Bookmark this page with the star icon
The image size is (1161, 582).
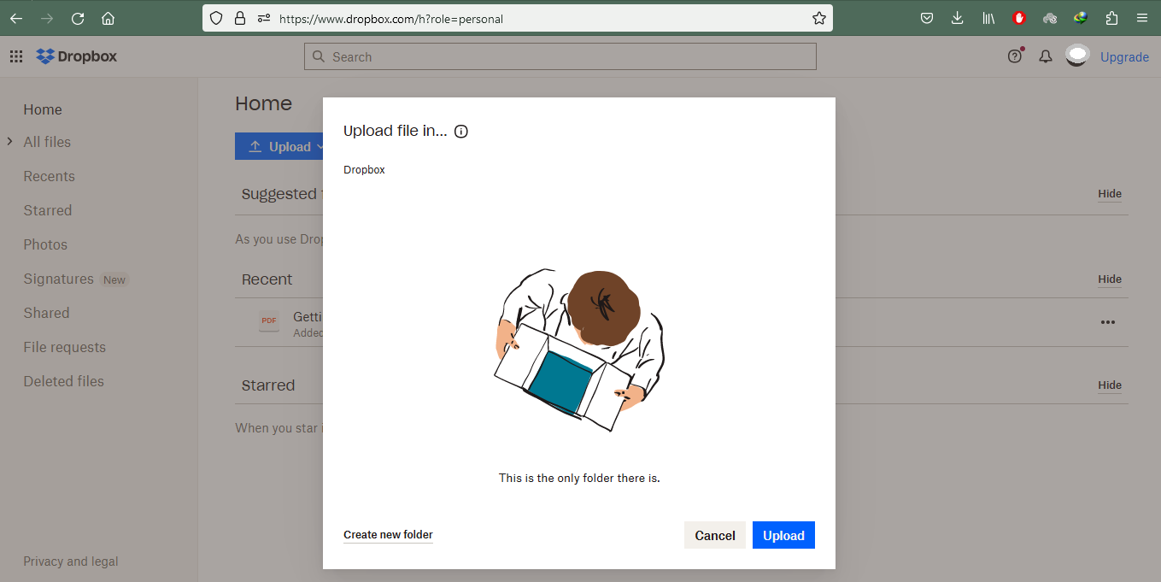[x=818, y=18]
